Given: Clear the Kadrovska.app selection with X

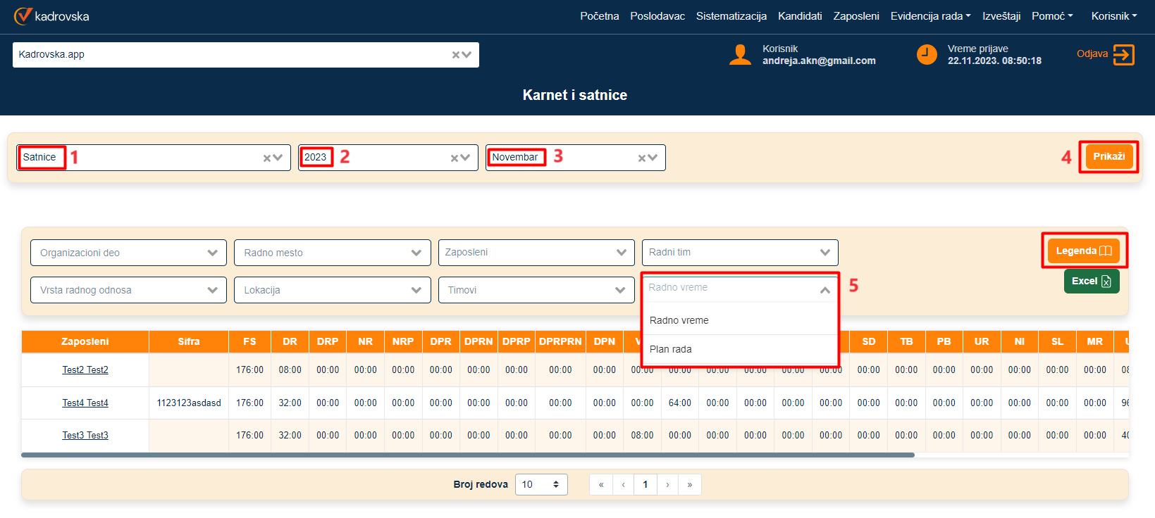Looking at the screenshot, I should tap(456, 55).
